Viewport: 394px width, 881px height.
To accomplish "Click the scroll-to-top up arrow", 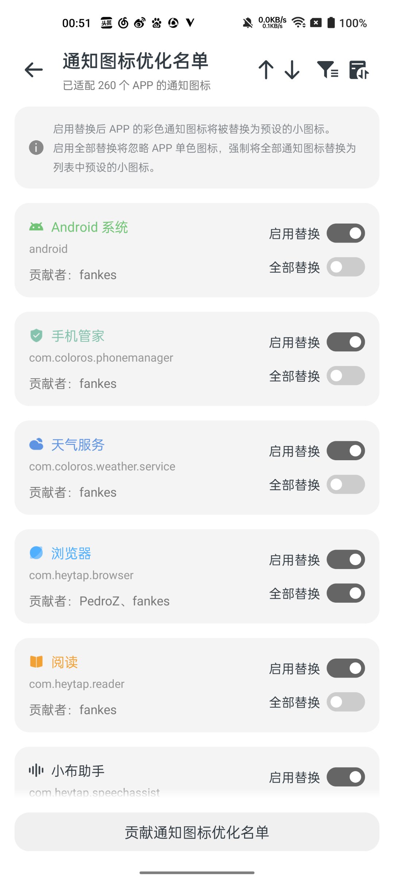I will pos(266,69).
